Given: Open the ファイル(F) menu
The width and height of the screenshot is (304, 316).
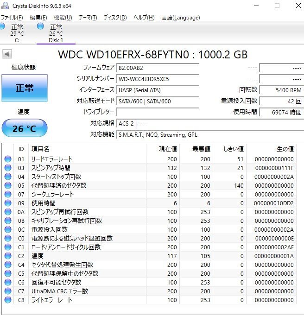Looking at the screenshot, I should pos(12,18).
